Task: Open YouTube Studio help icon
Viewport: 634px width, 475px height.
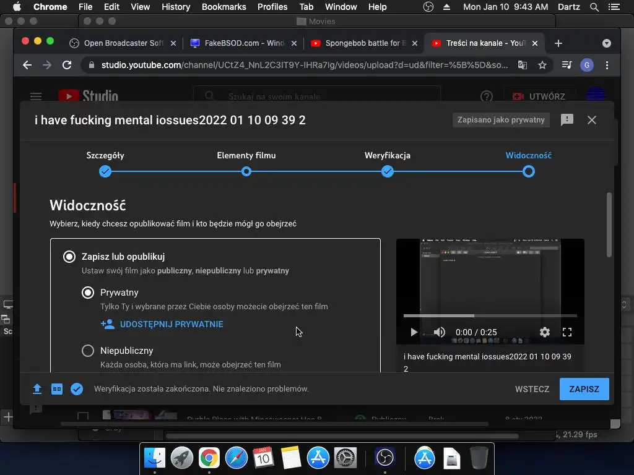Action: tap(487, 96)
